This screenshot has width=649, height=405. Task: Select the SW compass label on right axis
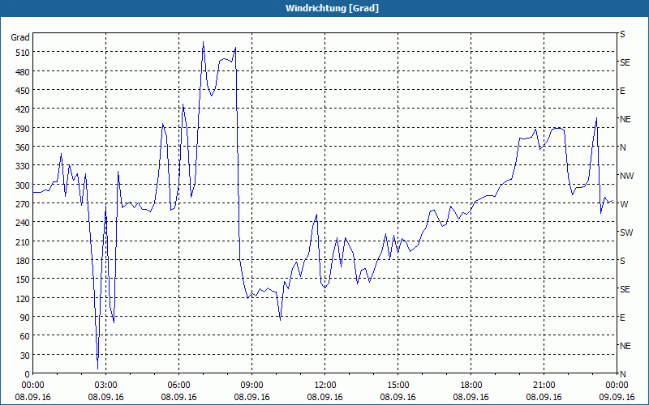pyautogui.click(x=625, y=232)
